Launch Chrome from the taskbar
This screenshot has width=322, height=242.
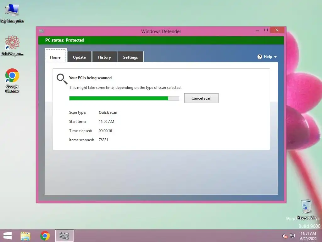point(45,236)
